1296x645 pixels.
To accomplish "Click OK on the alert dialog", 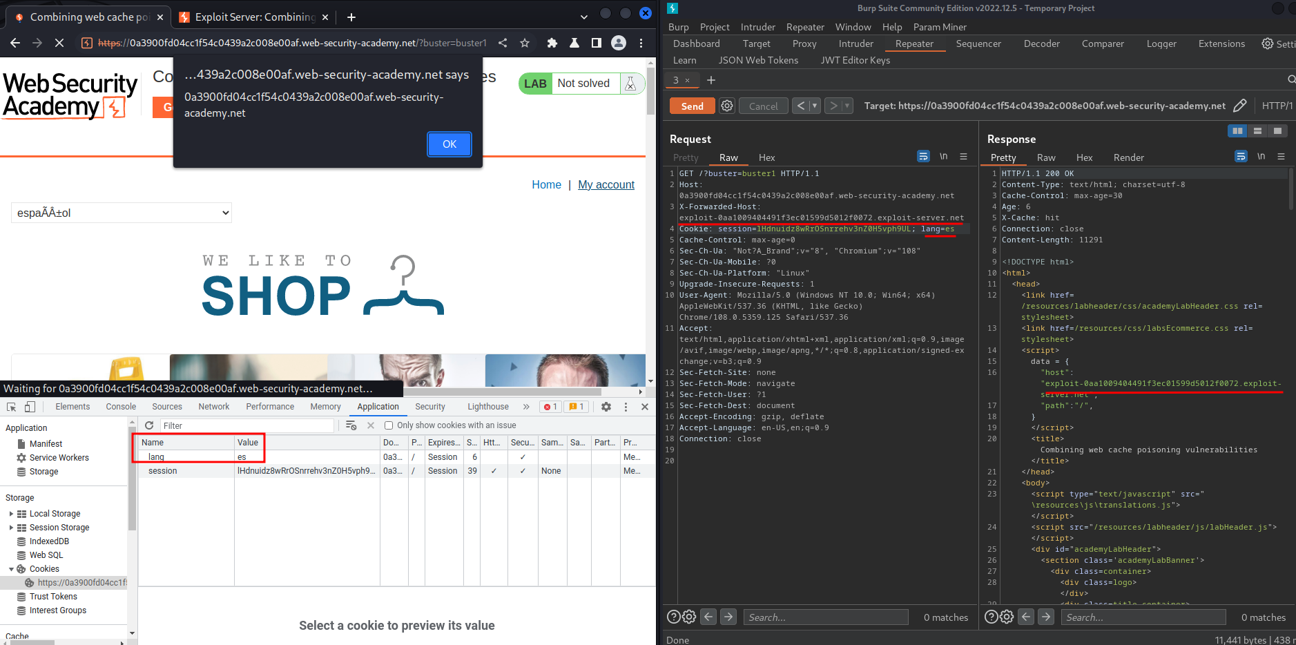I will coord(449,144).
